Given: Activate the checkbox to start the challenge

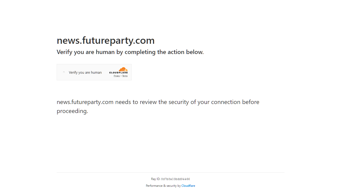Looking at the screenshot, I should click(64, 72).
